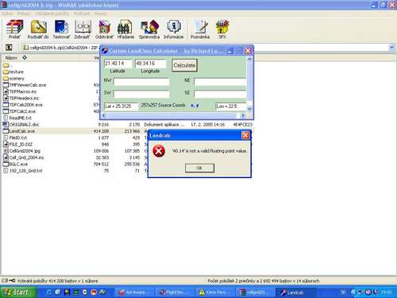Sort files by the Názov column header

11,58
